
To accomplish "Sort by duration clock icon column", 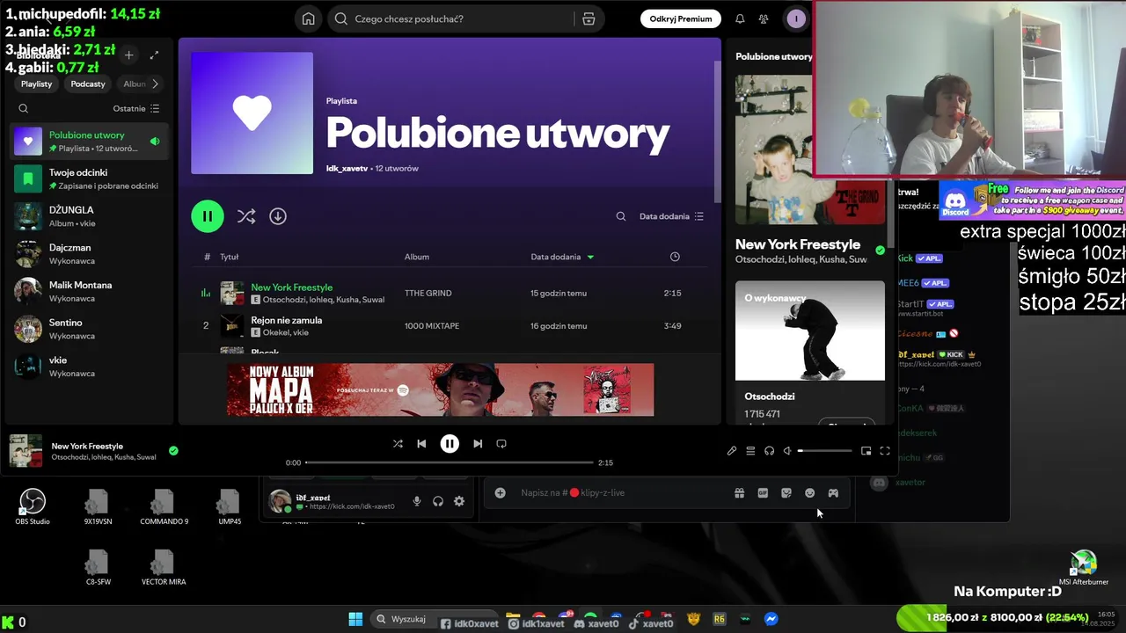I will (x=675, y=257).
